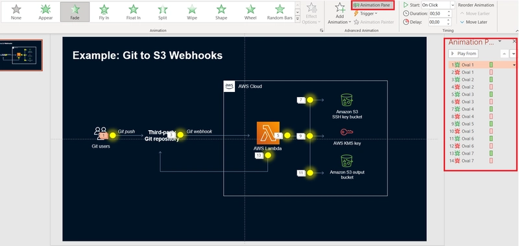Click green timing bar of entry 13 Oval 7

point(491,153)
